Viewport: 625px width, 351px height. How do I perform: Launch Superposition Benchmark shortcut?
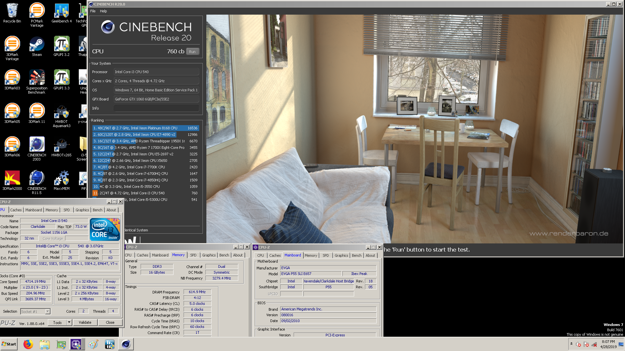point(37,82)
